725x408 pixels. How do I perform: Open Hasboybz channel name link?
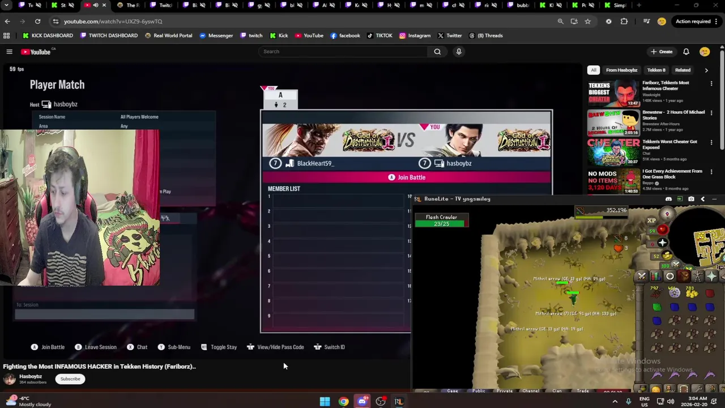pyautogui.click(x=31, y=376)
